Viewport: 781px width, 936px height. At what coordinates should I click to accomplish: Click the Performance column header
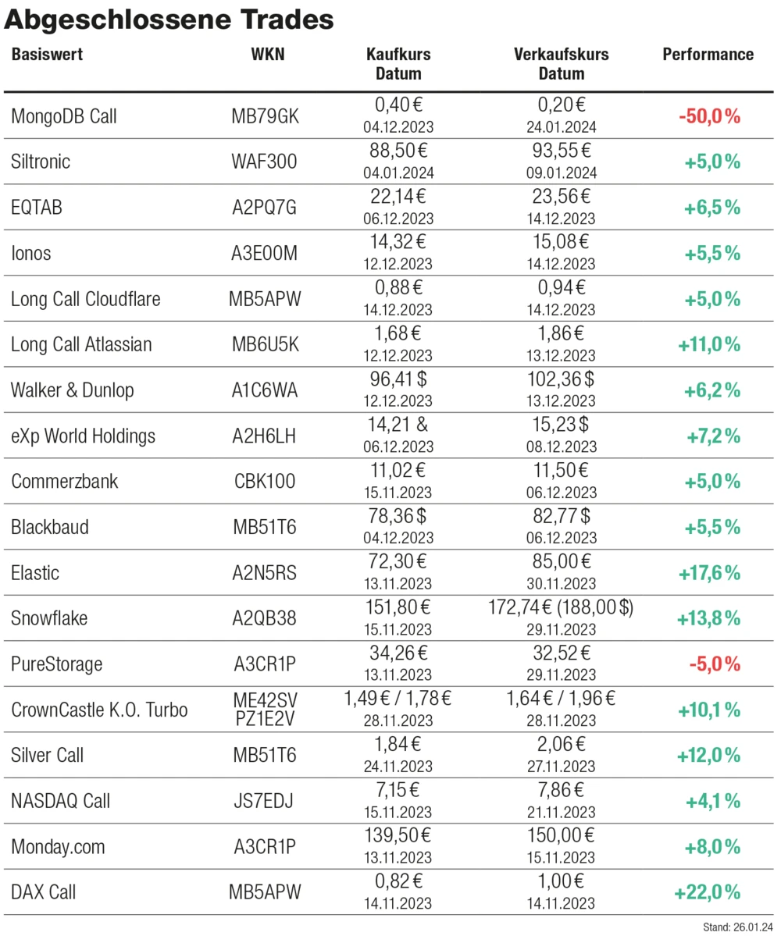(708, 55)
